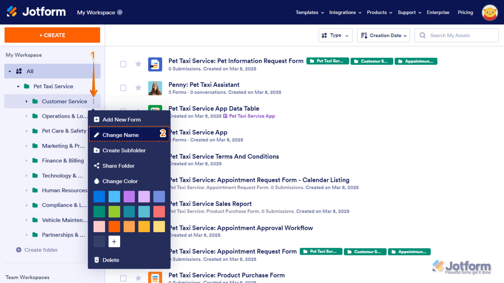Click the Create folder plus icon

pyautogui.click(x=19, y=250)
